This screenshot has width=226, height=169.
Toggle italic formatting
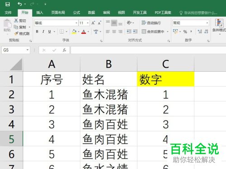tap(43, 32)
